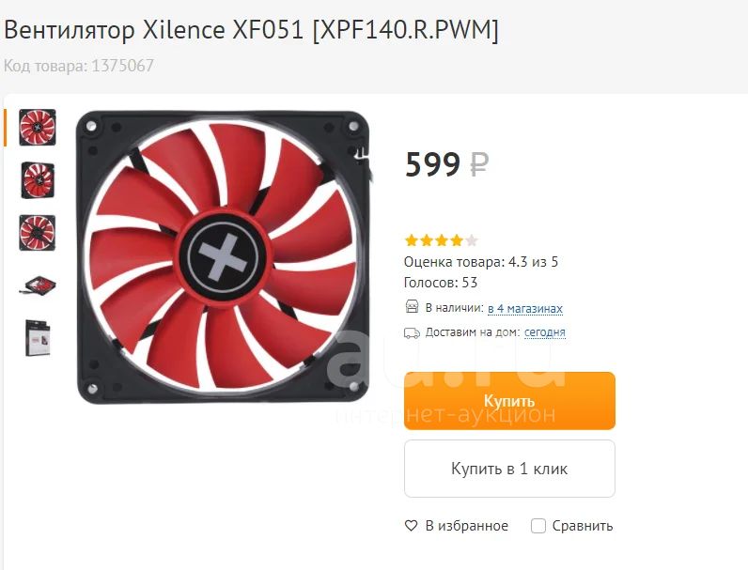748x570 pixels.
Task: Click the fifth grey rating star
Action: (472, 240)
